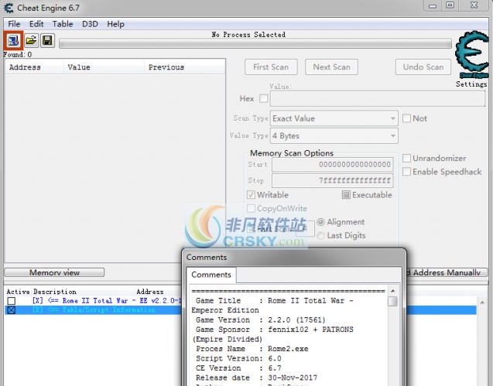This screenshot has width=493, height=386.
Task: Toggle the CopyOnWrite checkbox
Action: click(x=251, y=208)
